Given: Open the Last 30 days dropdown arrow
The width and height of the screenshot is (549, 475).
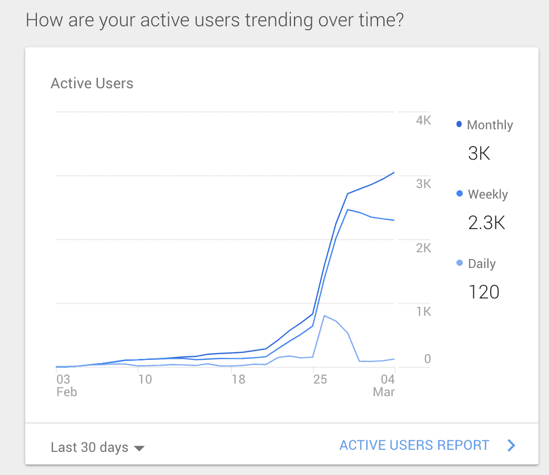Looking at the screenshot, I should (139, 448).
